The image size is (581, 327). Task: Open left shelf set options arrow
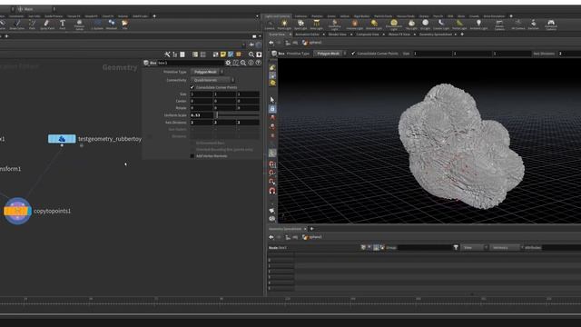tap(257, 16)
